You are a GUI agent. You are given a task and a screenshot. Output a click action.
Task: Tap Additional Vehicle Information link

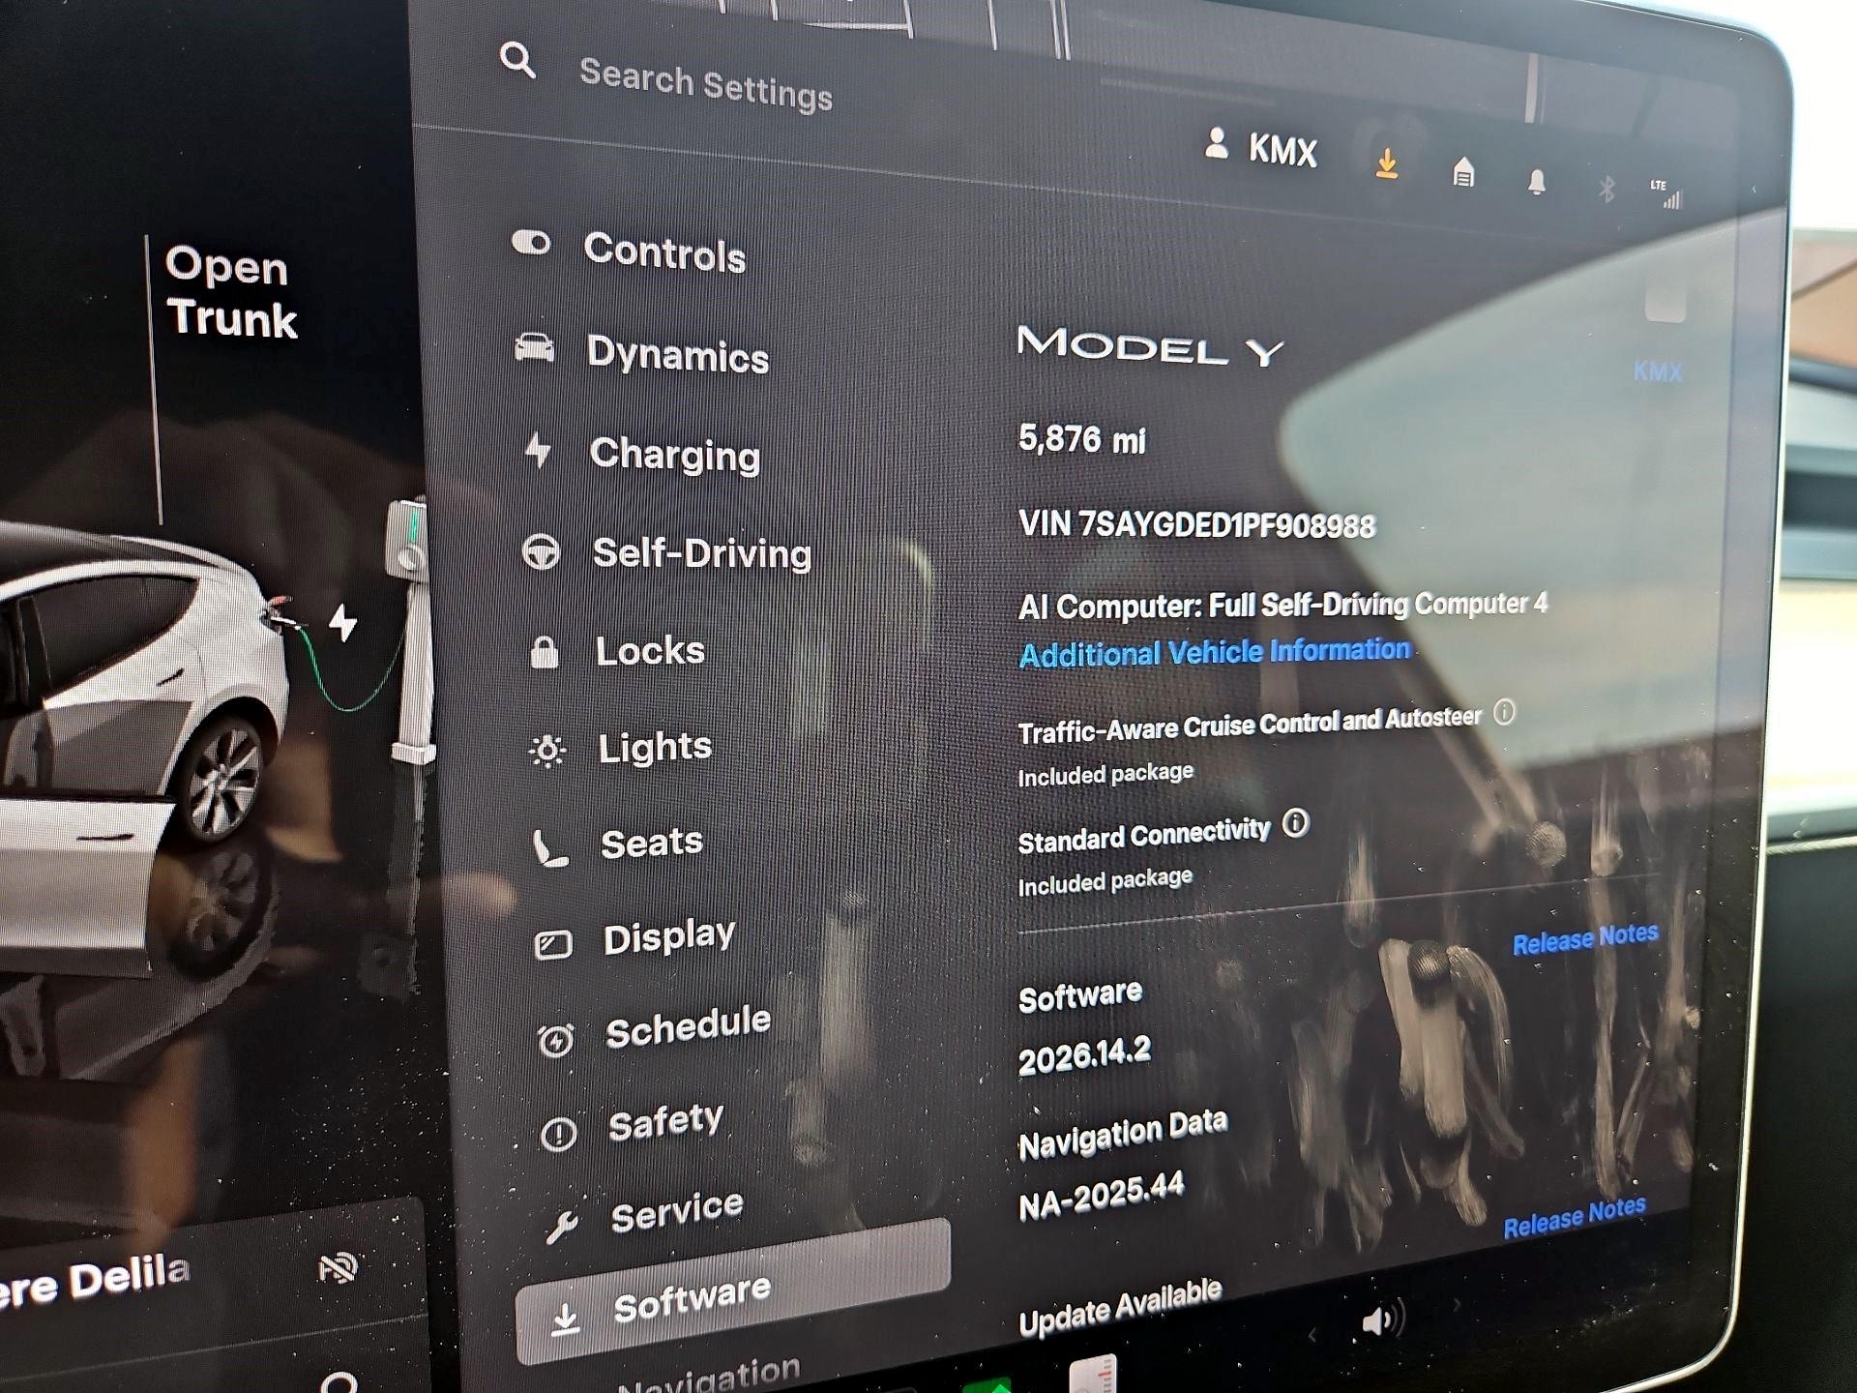(1215, 652)
